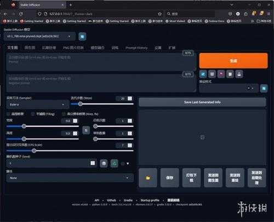Open the API footer link
274x222 pixels.
(x=97, y=200)
